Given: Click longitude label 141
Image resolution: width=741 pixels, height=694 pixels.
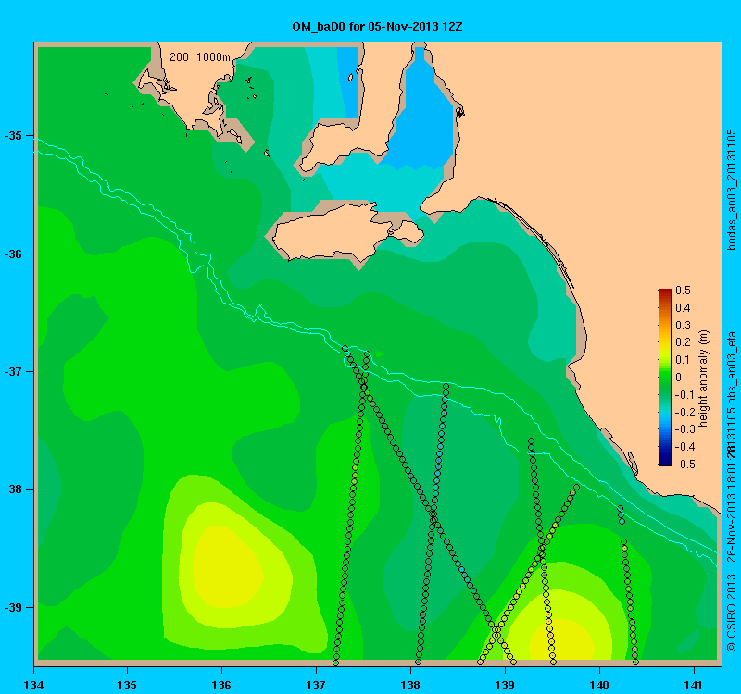Looking at the screenshot, I should click(694, 685).
